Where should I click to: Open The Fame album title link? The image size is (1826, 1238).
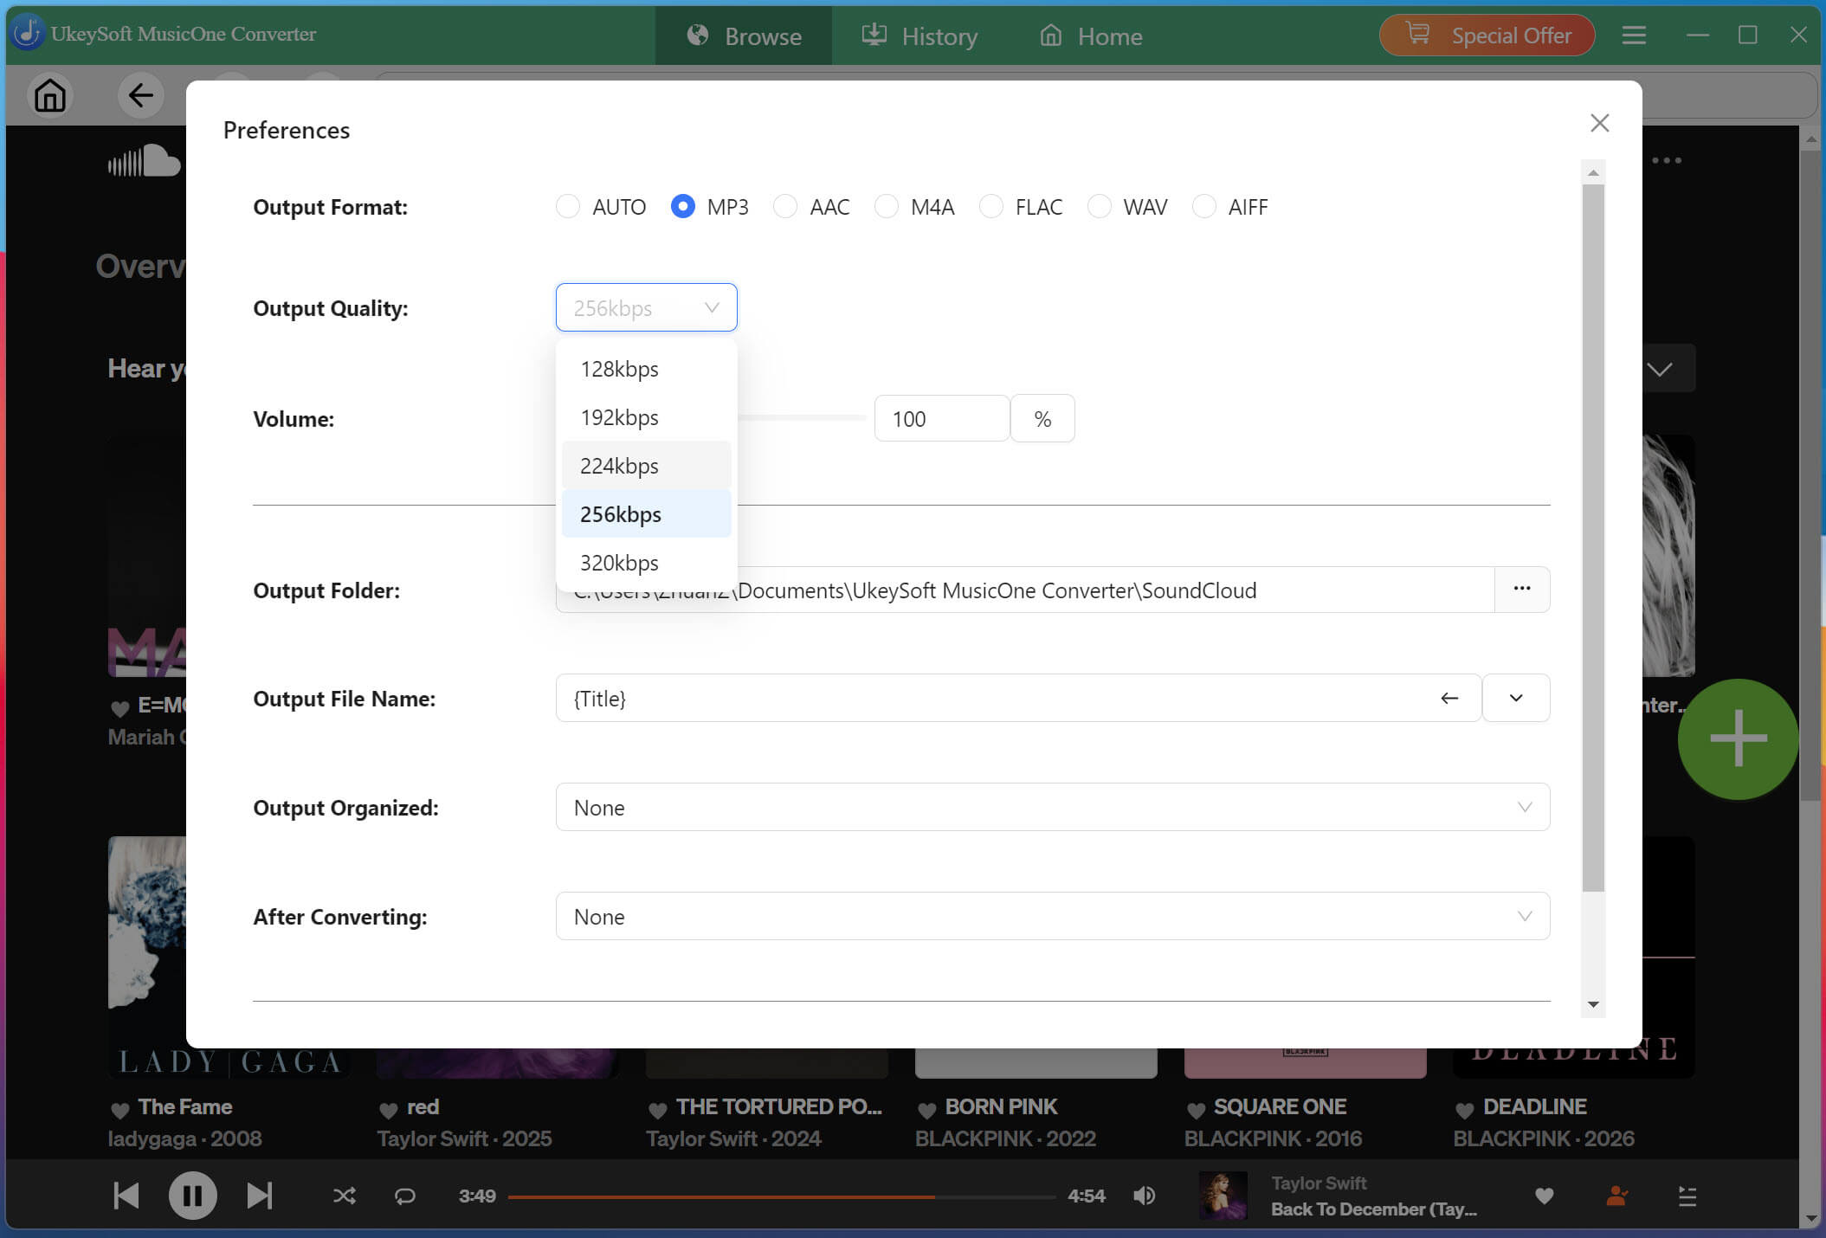(185, 1107)
